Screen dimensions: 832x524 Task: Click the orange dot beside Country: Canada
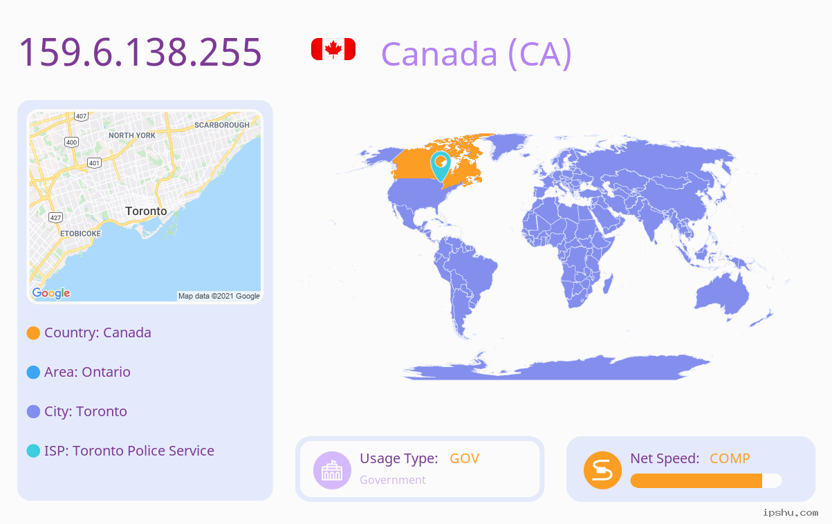pos(33,333)
